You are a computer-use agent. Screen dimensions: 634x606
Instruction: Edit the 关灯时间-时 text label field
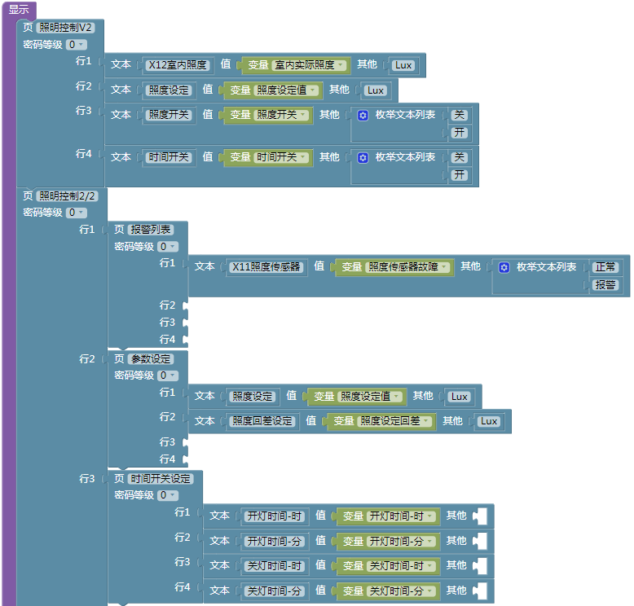275,566
